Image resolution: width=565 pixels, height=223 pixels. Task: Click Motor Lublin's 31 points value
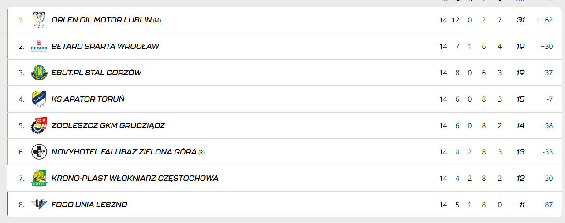click(520, 20)
